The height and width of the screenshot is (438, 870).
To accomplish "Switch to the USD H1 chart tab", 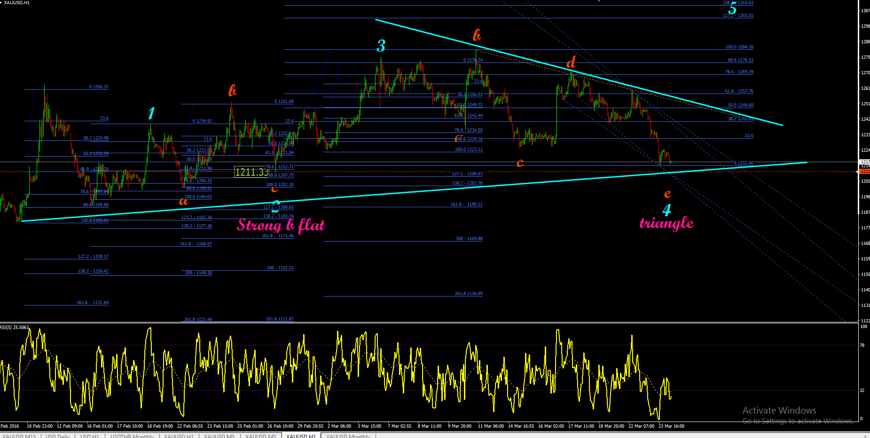I will [89, 436].
